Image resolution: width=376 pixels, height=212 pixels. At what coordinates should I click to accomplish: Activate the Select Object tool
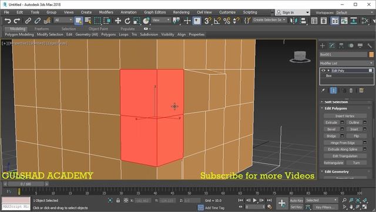point(78,21)
